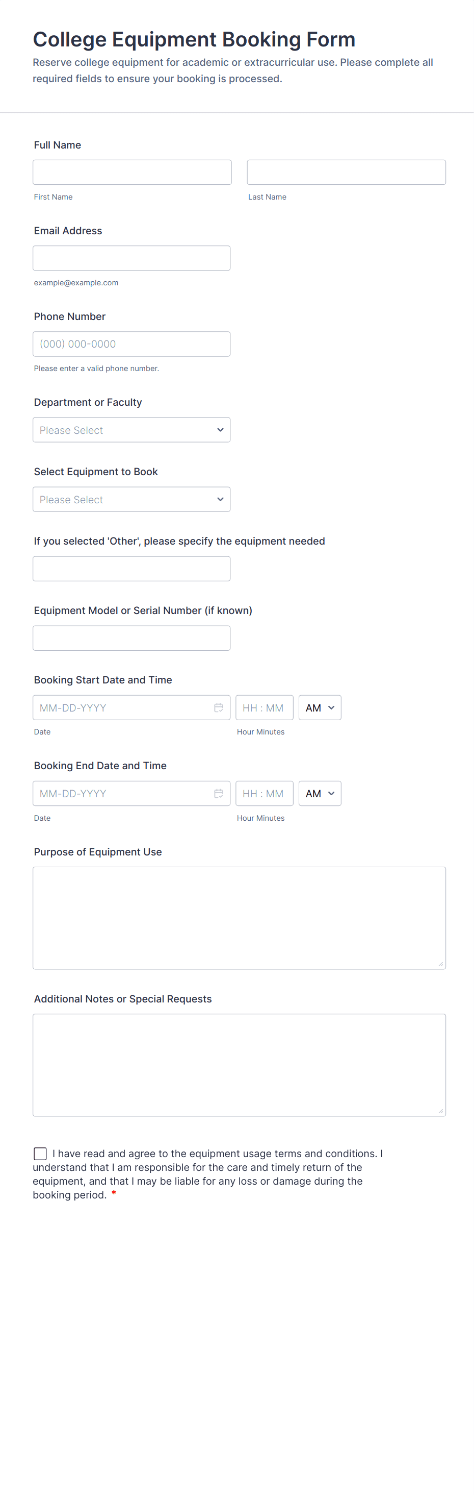The height and width of the screenshot is (1495, 474).
Task: Click the First Name input field
Action: click(x=132, y=173)
